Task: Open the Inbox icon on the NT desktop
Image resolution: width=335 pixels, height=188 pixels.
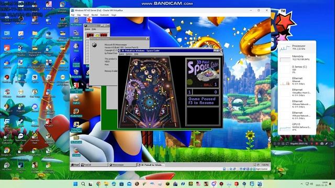Action: 76,48
